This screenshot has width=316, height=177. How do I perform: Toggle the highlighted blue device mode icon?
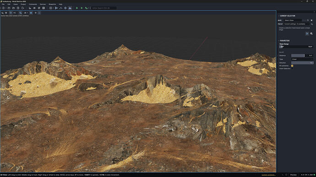point(307,33)
